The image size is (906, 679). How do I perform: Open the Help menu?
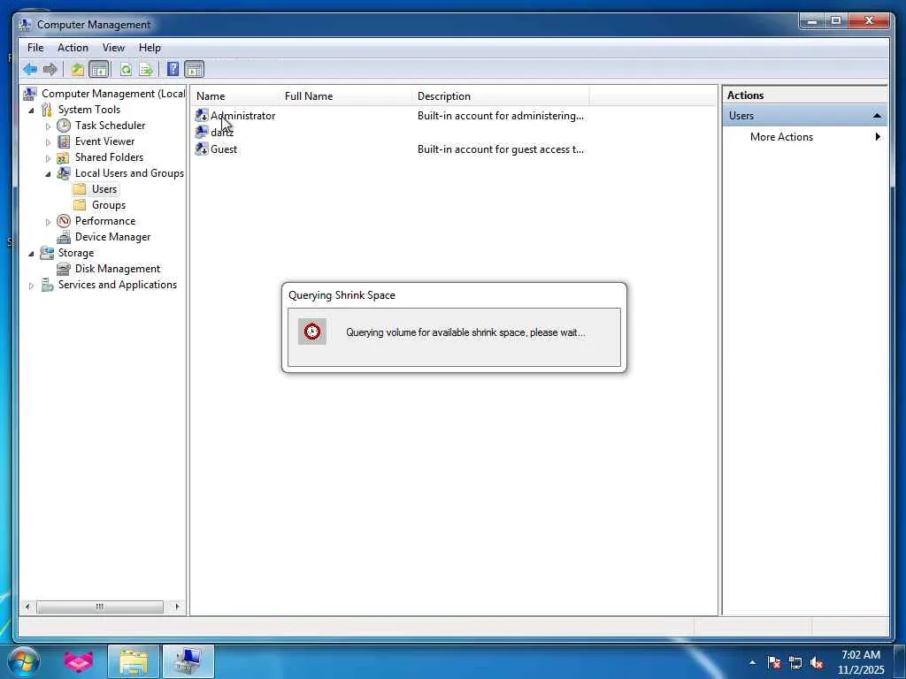tap(150, 48)
